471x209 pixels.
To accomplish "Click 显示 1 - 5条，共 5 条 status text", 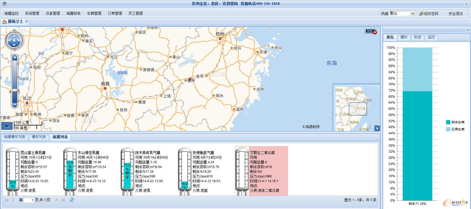I will click(360, 200).
